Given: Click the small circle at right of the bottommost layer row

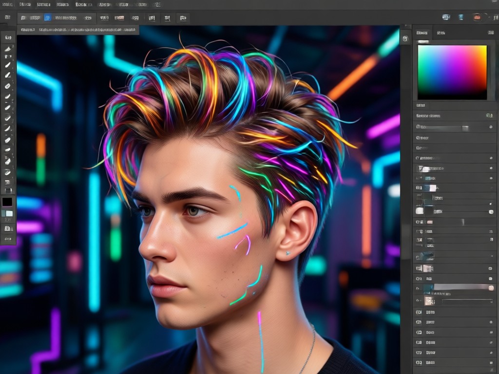Looking at the screenshot, I should tap(491, 362).
